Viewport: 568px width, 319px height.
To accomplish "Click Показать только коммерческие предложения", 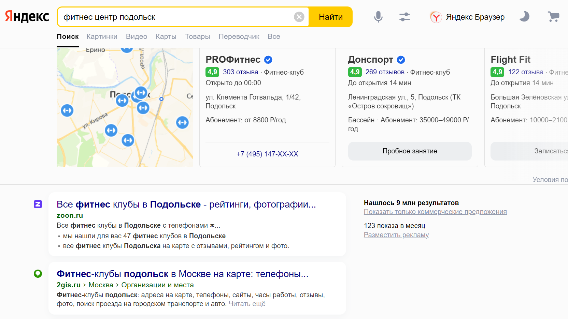I will click(x=435, y=212).
